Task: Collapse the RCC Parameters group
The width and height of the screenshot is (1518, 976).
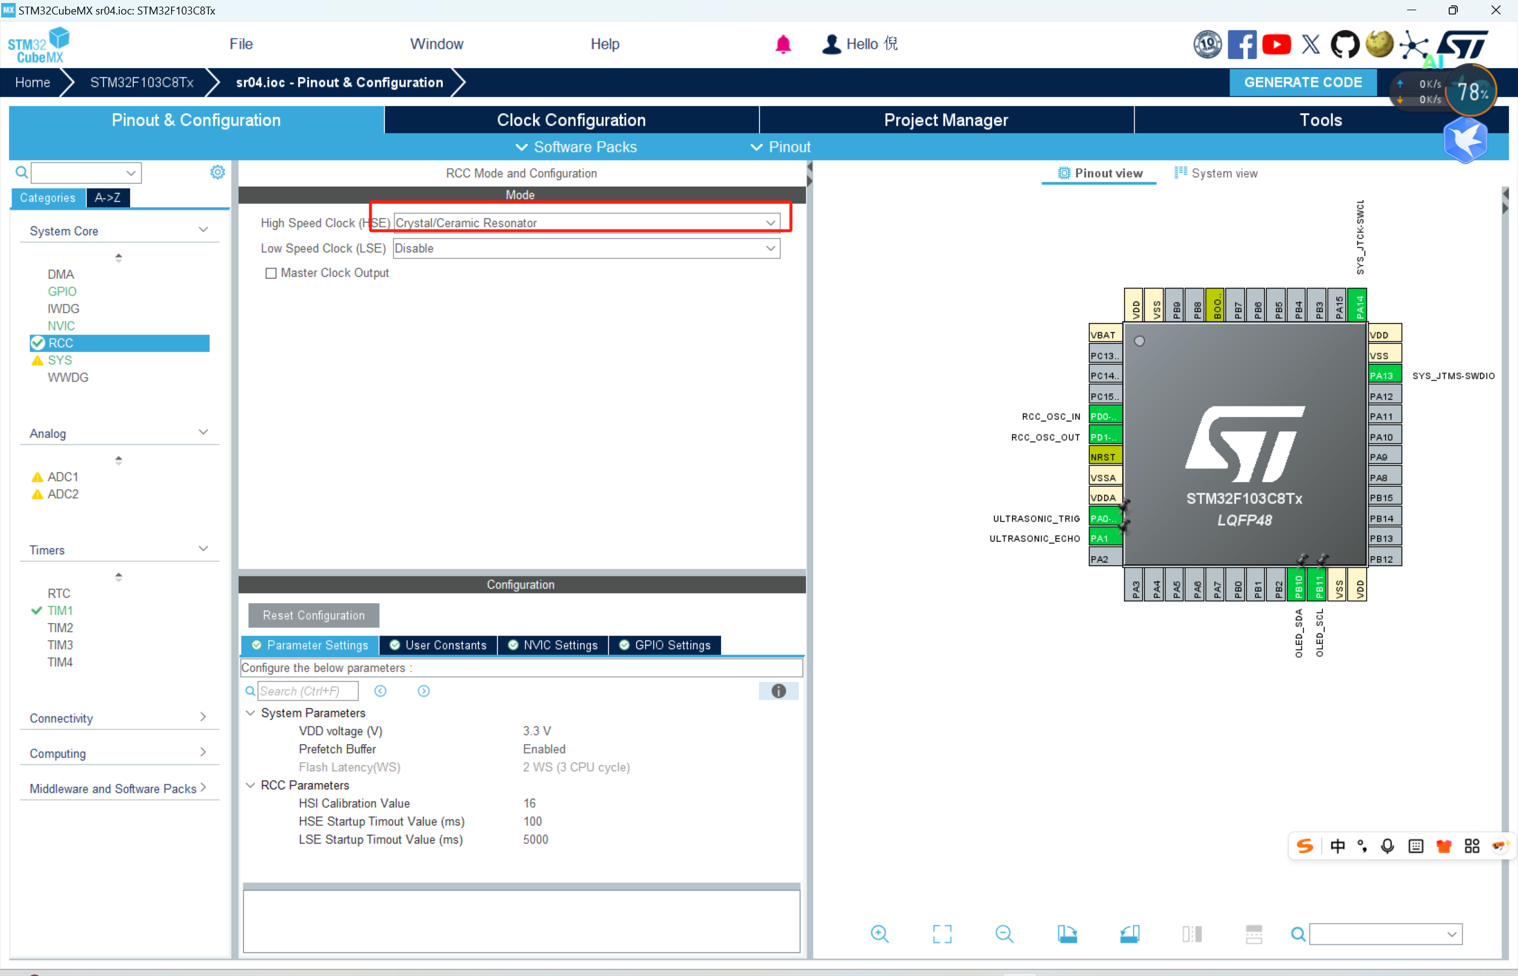Action: [251, 785]
